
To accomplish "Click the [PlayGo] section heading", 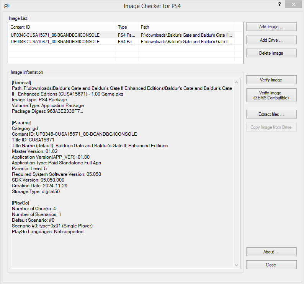I will click(x=20, y=203).
